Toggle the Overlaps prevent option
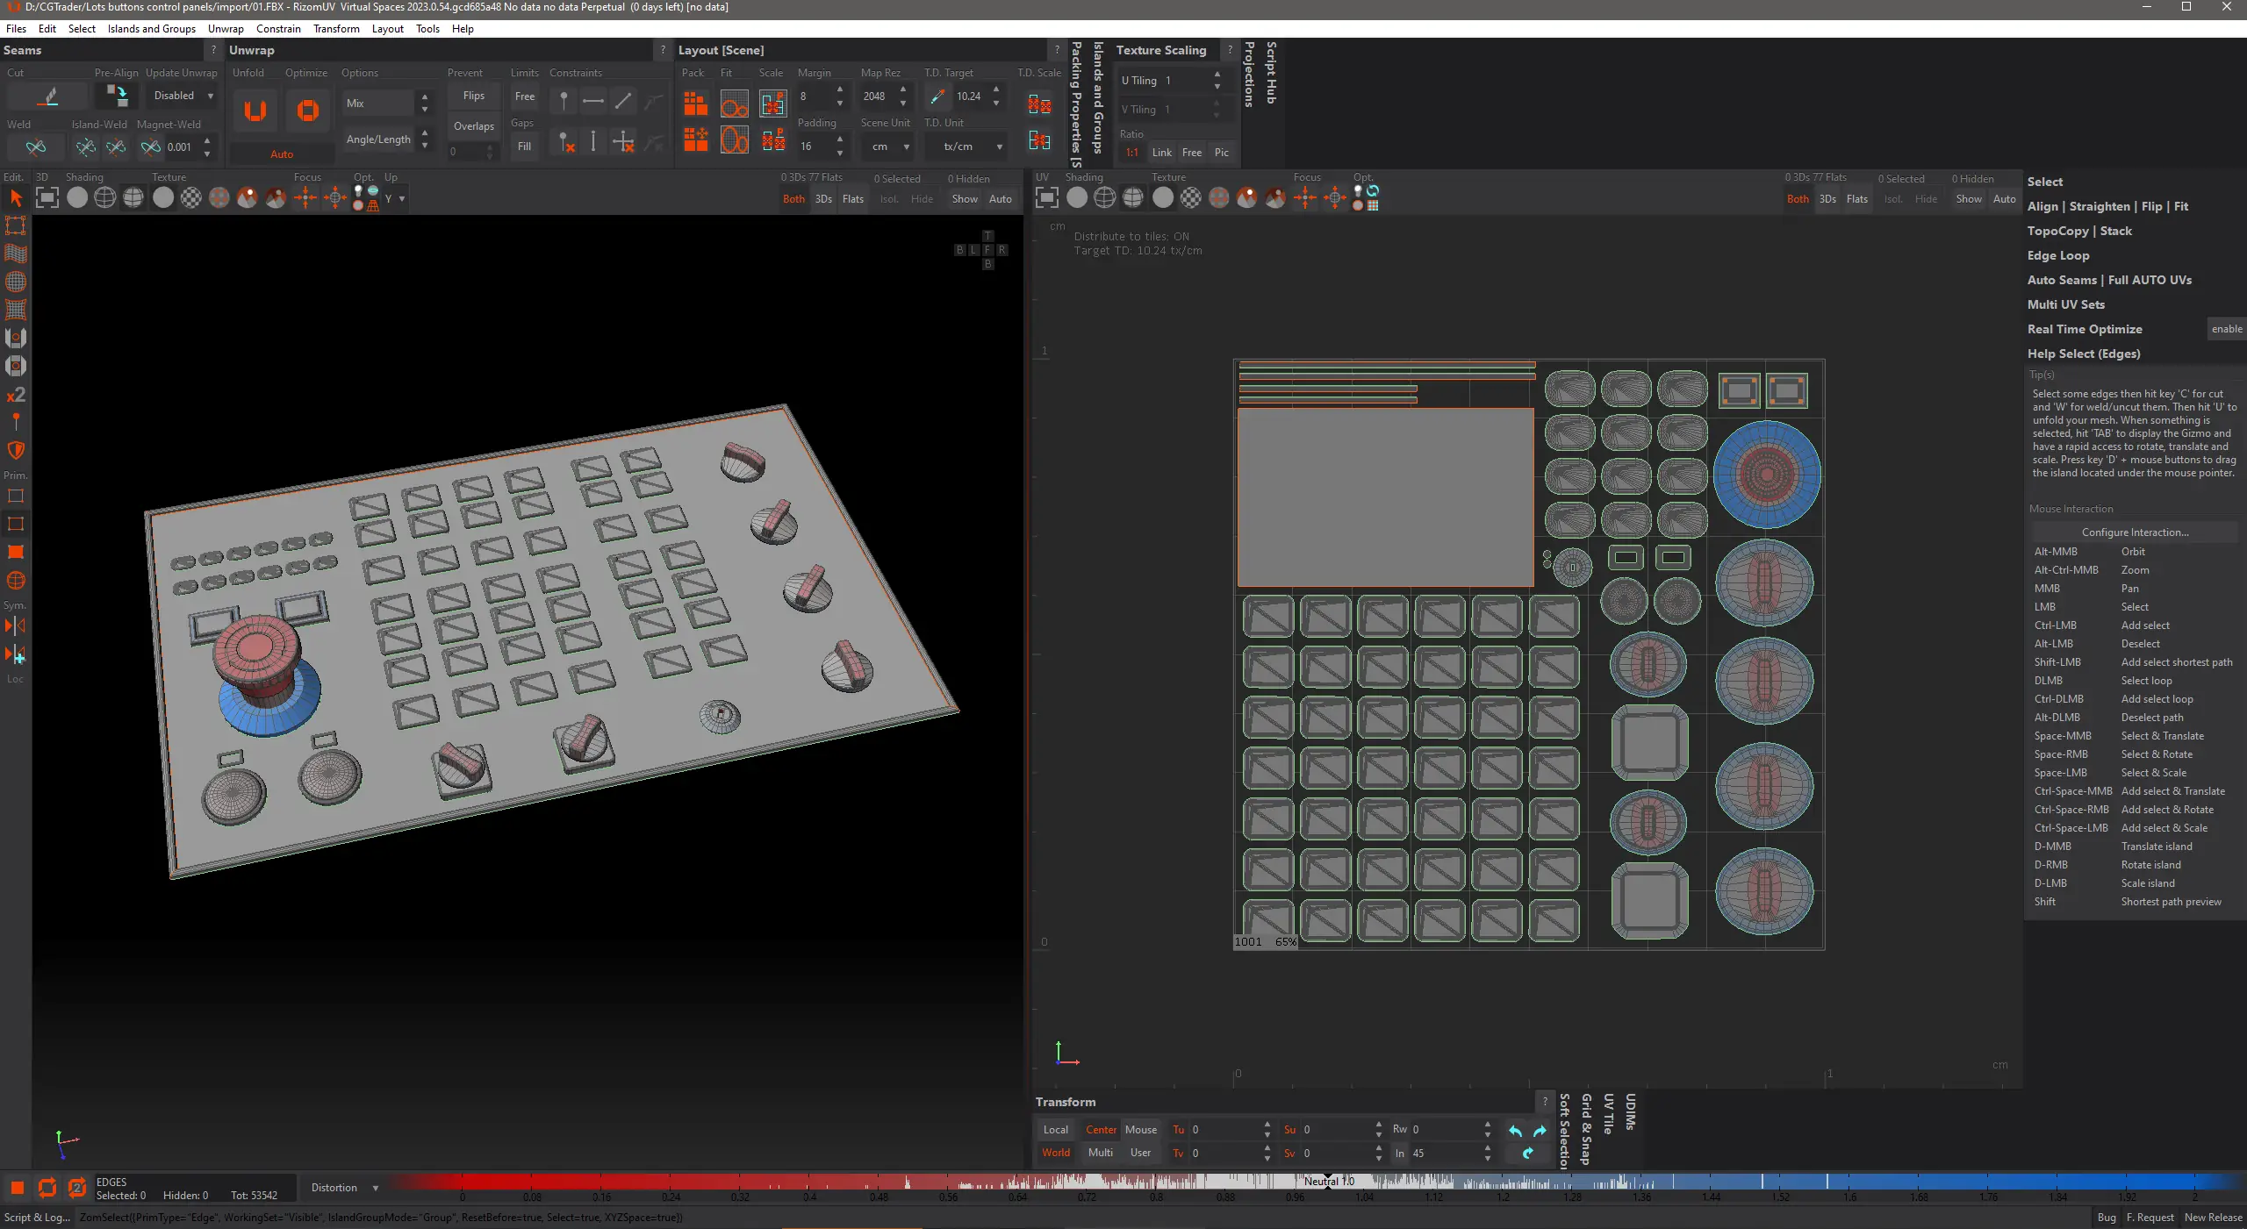 pos(473,126)
